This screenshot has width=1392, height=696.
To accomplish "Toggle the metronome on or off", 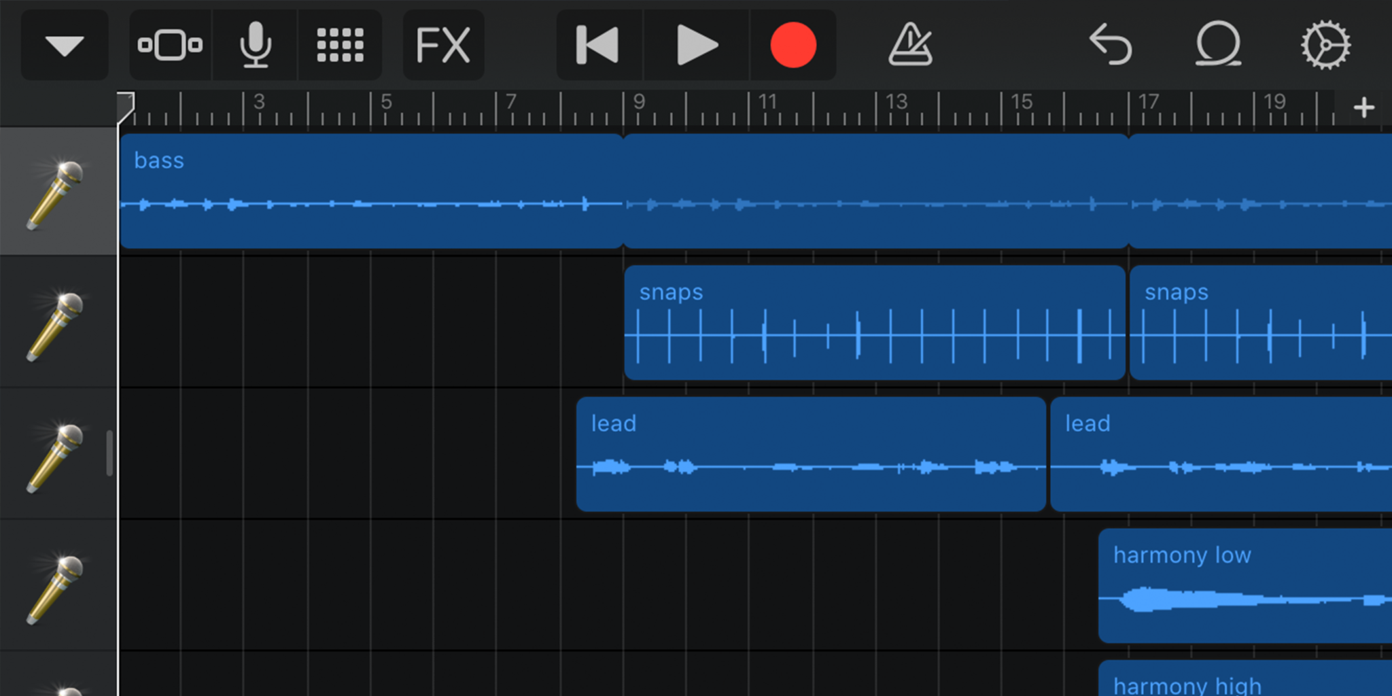I will pyautogui.click(x=910, y=46).
